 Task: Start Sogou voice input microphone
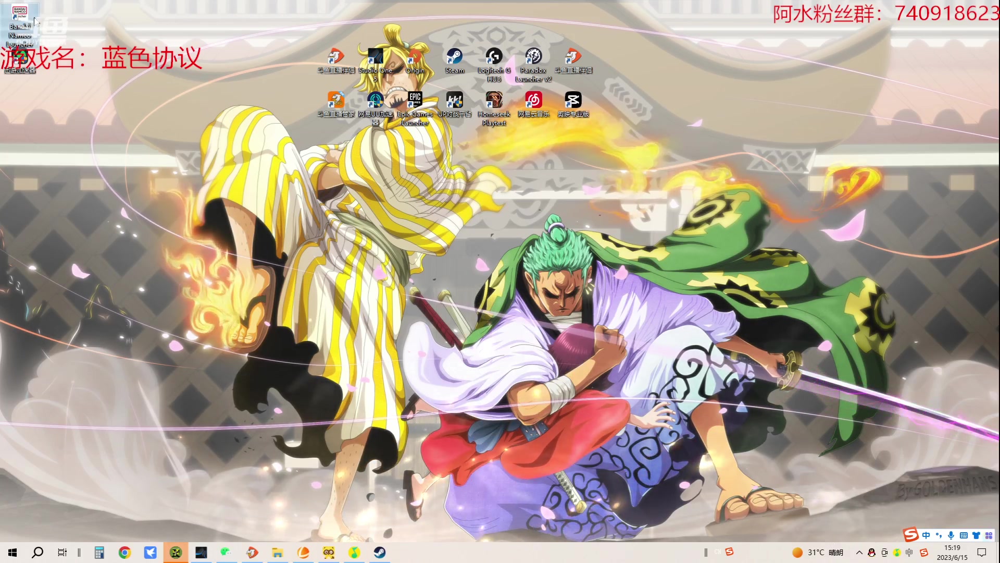pos(951,535)
